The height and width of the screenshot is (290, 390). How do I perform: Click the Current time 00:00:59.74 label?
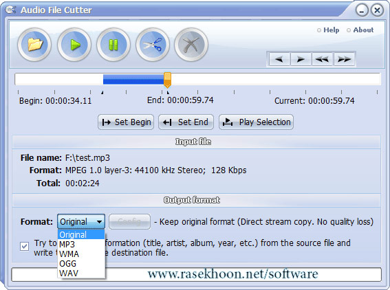(314, 101)
